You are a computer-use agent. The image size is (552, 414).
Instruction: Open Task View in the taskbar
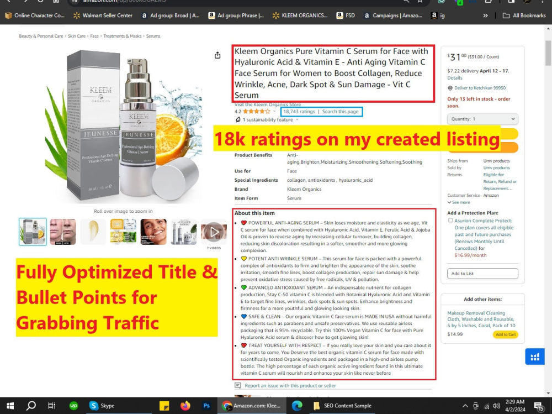[x=51, y=406]
